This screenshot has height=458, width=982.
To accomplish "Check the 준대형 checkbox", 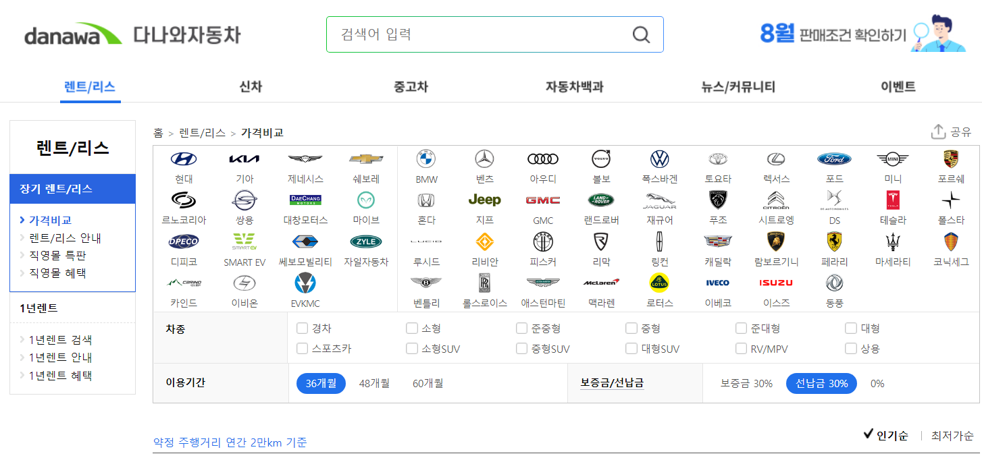I will (x=742, y=328).
